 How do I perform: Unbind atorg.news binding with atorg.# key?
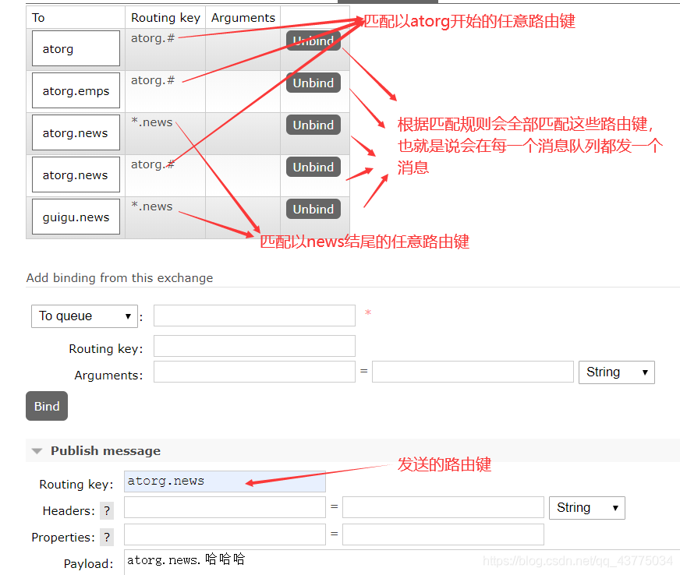coord(313,167)
